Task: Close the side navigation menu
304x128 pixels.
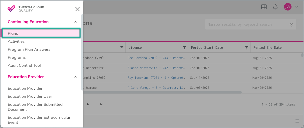Action: point(77,9)
